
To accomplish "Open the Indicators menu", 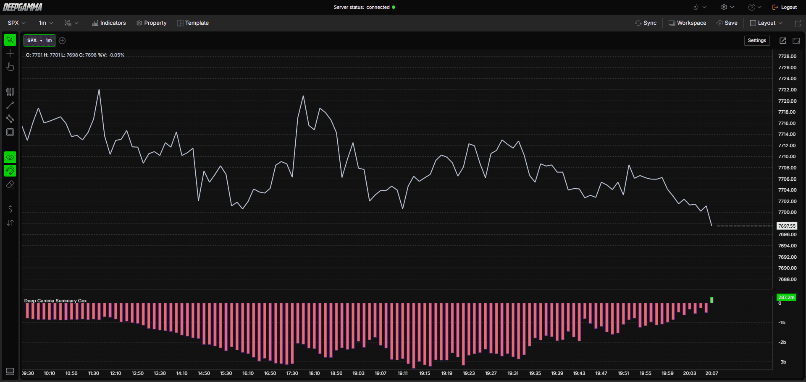I will click(x=109, y=23).
